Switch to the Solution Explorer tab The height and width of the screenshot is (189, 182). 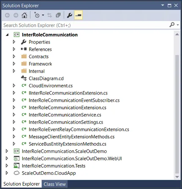tap(22, 184)
